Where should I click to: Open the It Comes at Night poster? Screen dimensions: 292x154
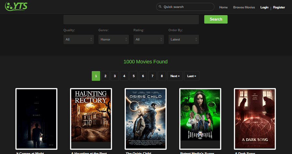tap(36, 119)
